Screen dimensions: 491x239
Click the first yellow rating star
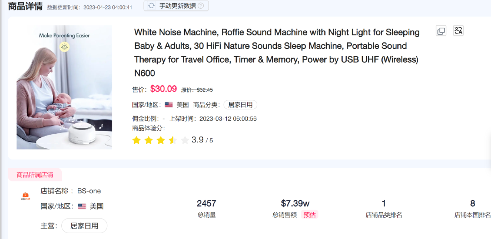(x=136, y=140)
